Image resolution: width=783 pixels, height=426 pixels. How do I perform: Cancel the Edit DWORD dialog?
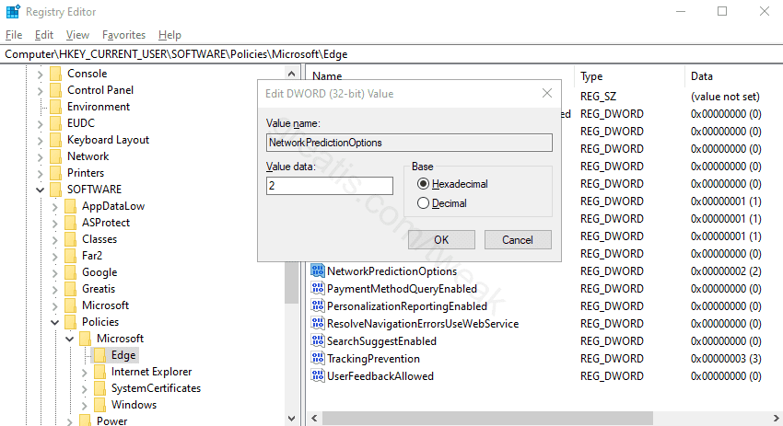517,239
